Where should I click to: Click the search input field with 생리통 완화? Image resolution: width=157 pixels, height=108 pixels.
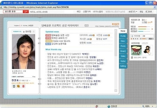(x=13, y=12)
